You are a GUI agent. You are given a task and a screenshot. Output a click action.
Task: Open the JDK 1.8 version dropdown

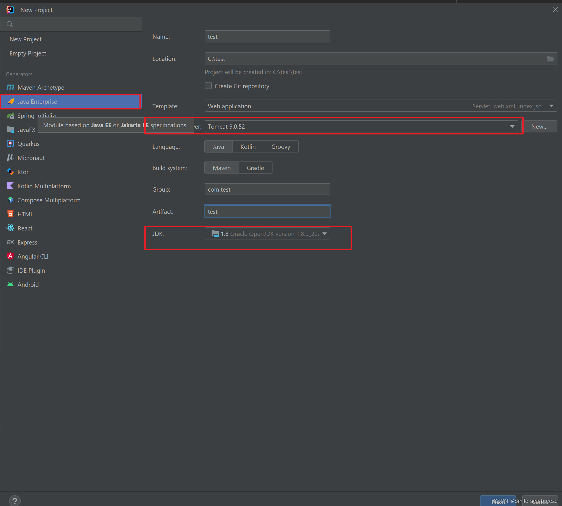(x=324, y=234)
